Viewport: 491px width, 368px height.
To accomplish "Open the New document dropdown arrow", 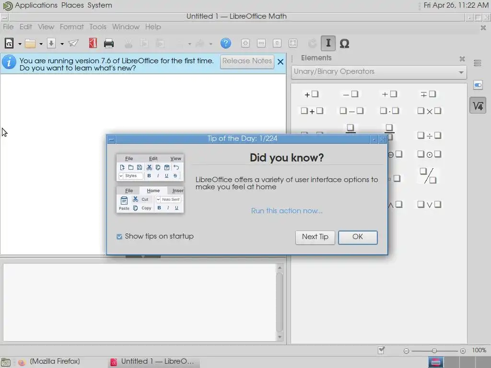I will pyautogui.click(x=20, y=44).
